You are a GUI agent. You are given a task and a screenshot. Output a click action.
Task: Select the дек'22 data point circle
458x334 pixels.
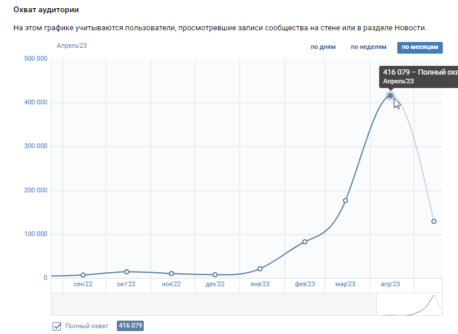(215, 275)
